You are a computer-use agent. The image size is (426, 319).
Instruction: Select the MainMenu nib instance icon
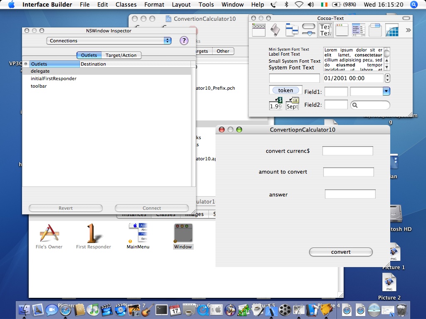[x=138, y=233]
